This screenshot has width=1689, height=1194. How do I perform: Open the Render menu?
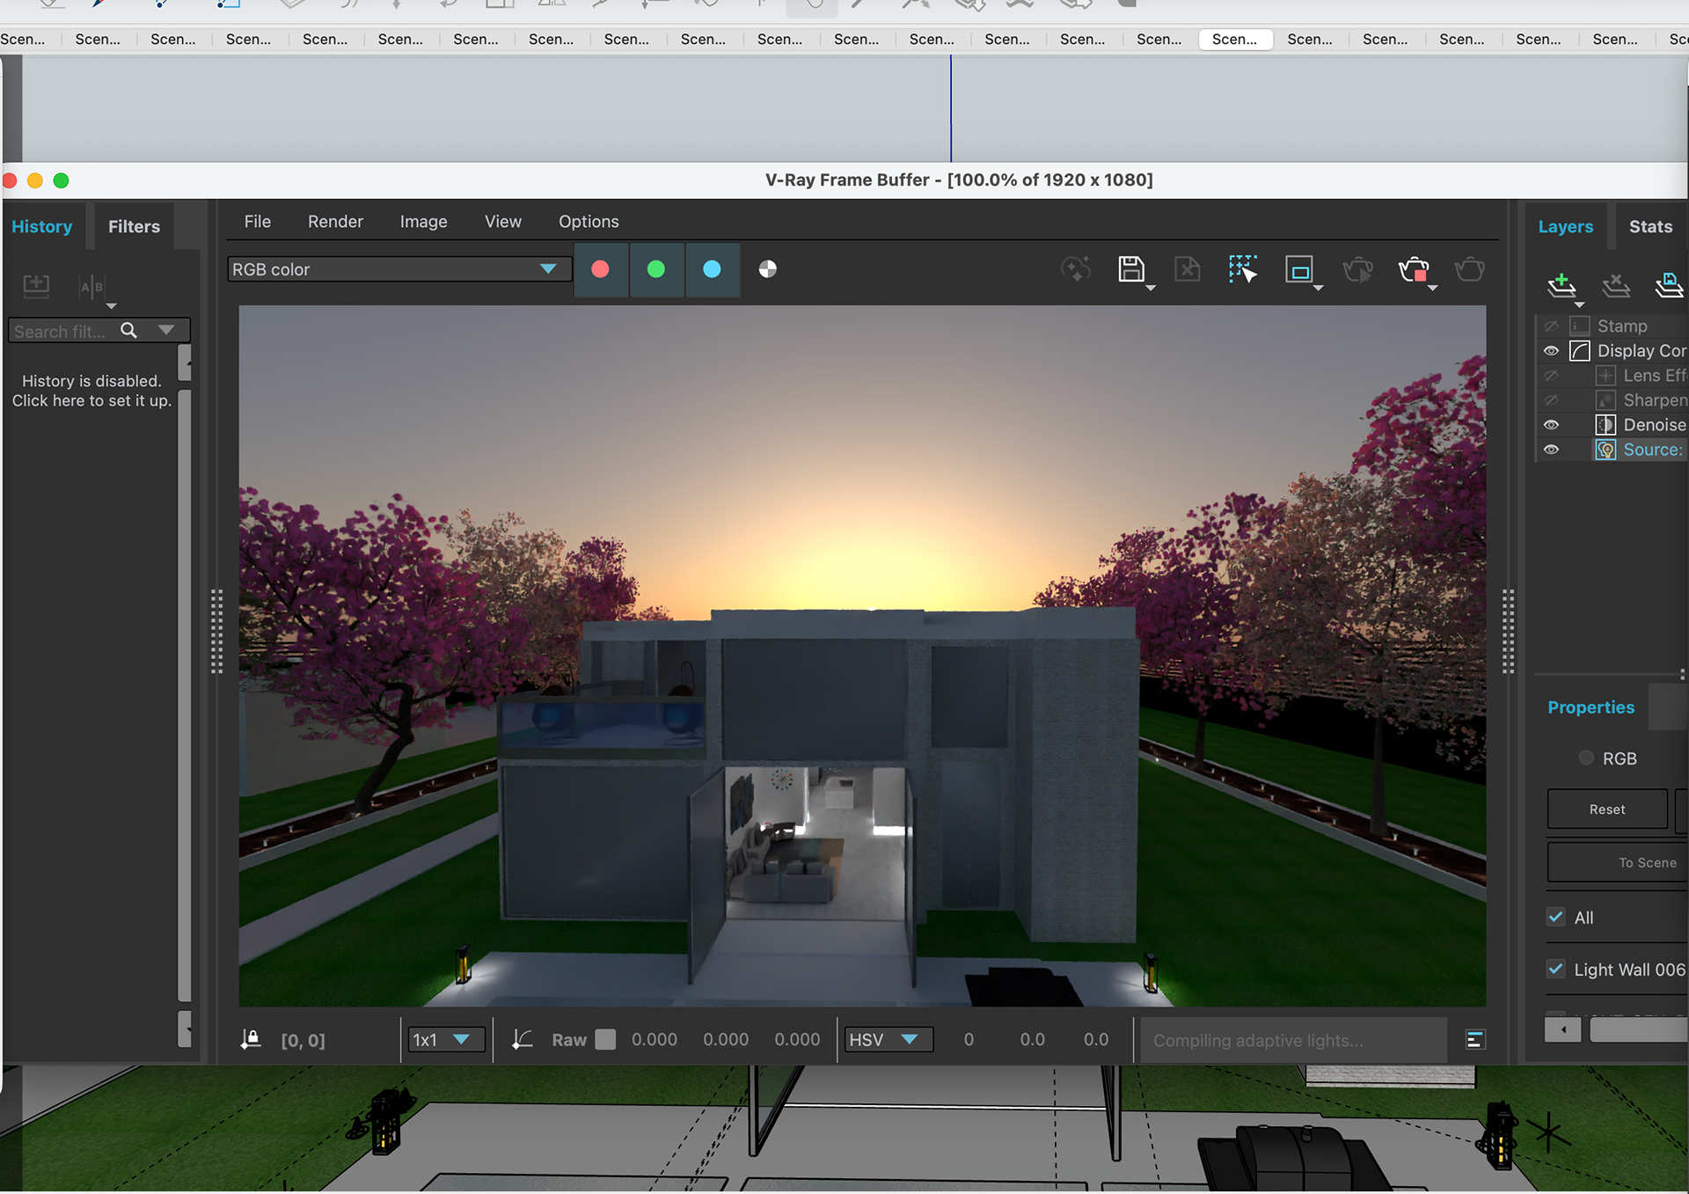click(x=335, y=222)
